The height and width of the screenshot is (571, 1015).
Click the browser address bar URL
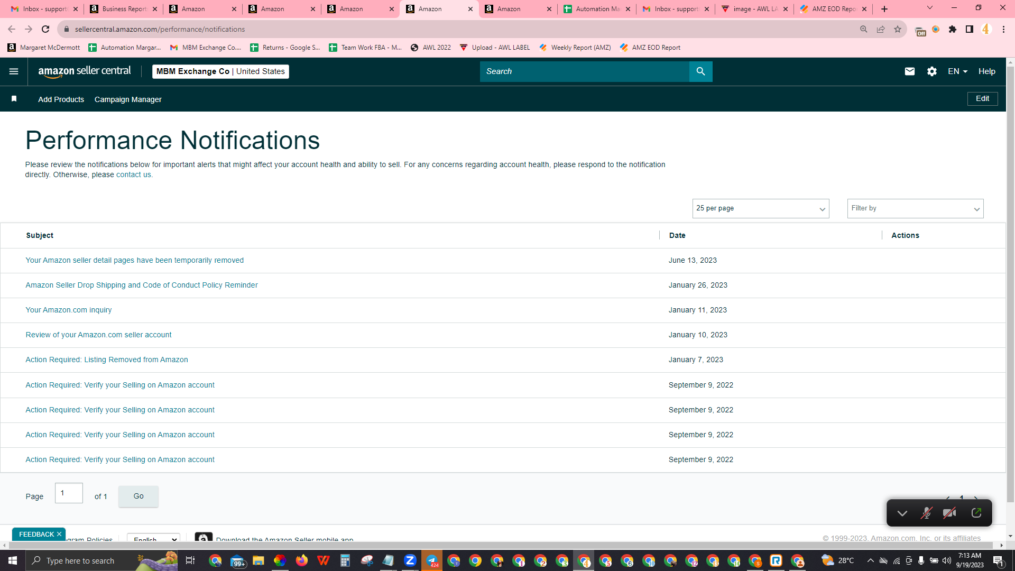click(x=160, y=29)
